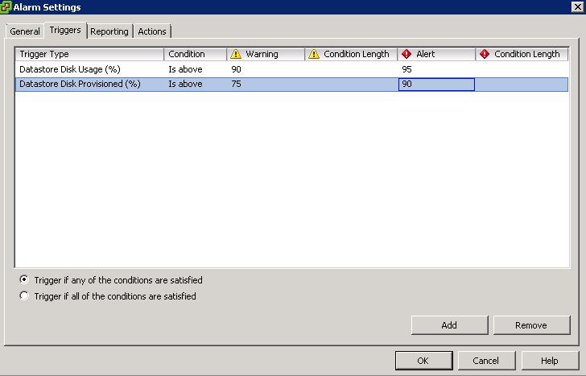Edit the Alert value field showing 90
The height and width of the screenshot is (376, 586).
point(435,85)
